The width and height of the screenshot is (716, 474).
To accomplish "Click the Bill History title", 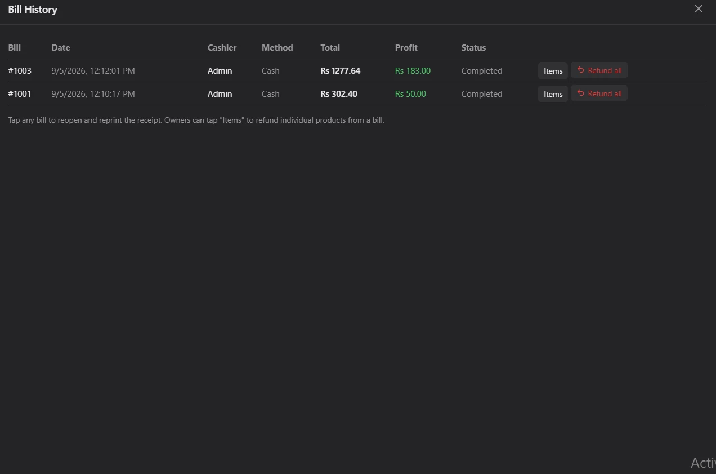I will coord(33,10).
